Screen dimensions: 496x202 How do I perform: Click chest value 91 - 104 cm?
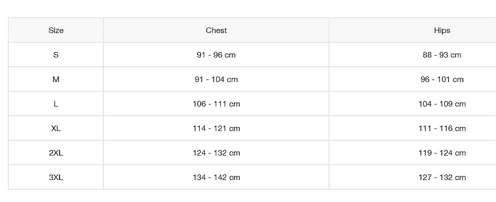pyautogui.click(x=216, y=79)
